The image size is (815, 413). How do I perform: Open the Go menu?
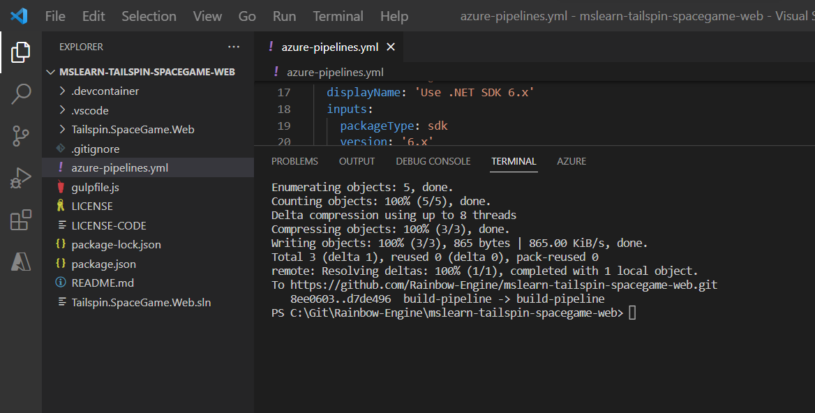(247, 16)
